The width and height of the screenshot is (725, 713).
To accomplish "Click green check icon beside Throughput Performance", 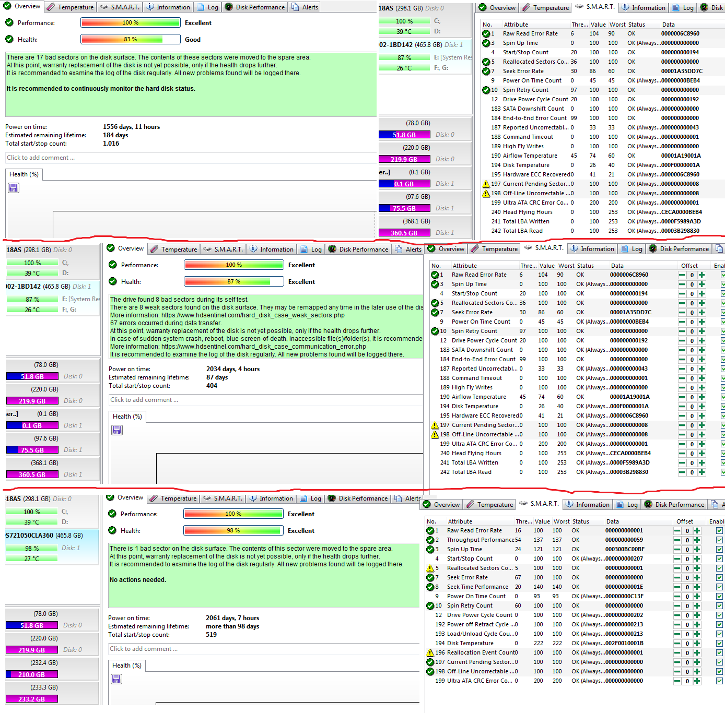I will point(430,540).
